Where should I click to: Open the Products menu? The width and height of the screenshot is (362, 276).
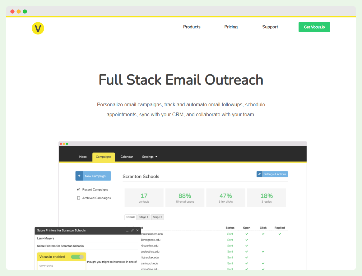point(192,27)
